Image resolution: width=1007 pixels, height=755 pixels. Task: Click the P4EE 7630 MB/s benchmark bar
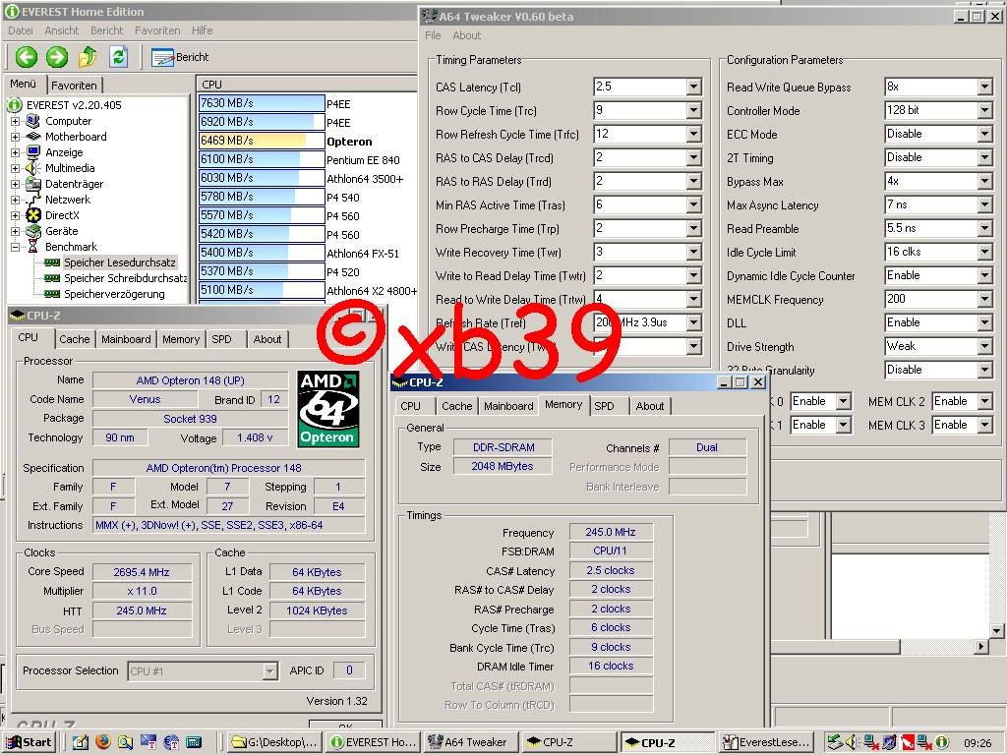click(262, 103)
